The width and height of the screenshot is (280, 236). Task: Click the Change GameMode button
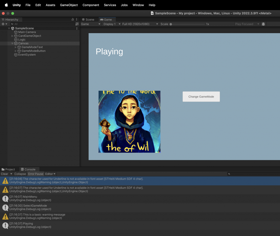coord(201,97)
